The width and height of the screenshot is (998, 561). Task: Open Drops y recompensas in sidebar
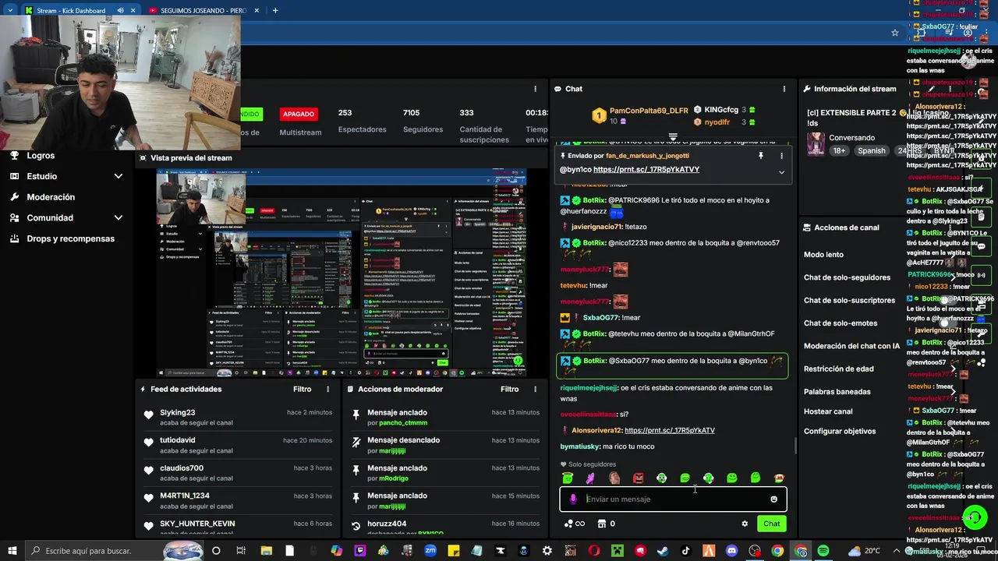70,238
